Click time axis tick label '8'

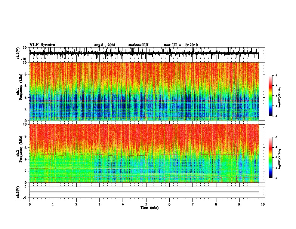[216, 204]
